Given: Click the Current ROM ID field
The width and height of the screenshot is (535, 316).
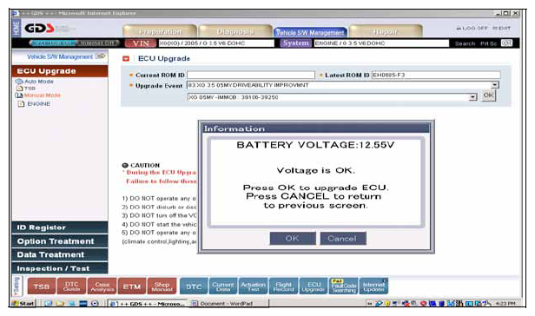Looking at the screenshot, I should (x=251, y=75).
